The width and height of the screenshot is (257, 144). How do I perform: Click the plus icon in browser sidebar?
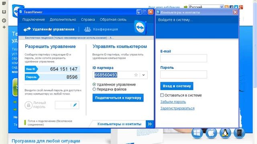click(x=4, y=27)
